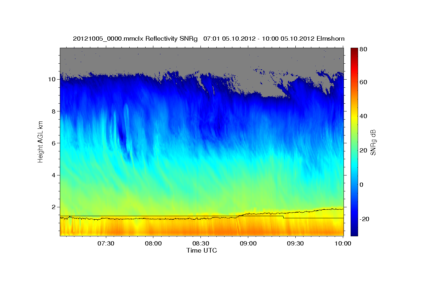Click the dark red top of the colorbar
The width and height of the screenshot is (425, 283).
[x=354, y=51]
